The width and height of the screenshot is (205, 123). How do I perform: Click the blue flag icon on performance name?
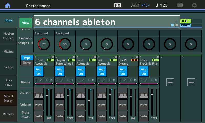pyautogui.click(x=172, y=25)
